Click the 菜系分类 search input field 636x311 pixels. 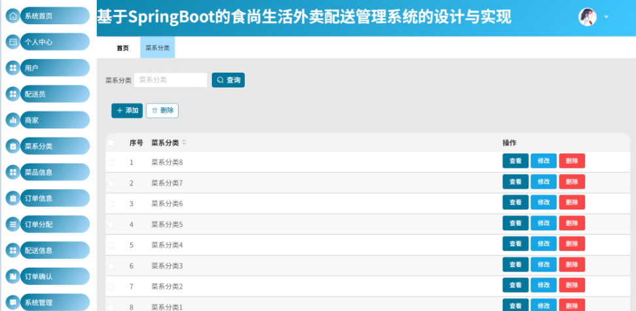click(x=171, y=80)
